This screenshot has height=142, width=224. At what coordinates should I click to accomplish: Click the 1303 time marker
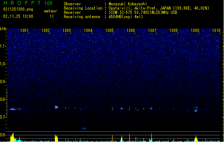(67, 31)
